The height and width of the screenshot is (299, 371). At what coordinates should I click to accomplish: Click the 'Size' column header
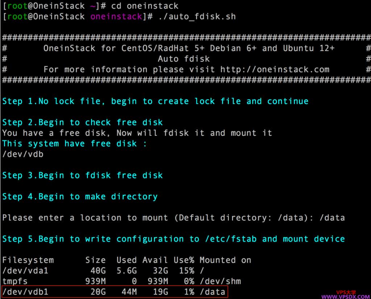coord(96,260)
